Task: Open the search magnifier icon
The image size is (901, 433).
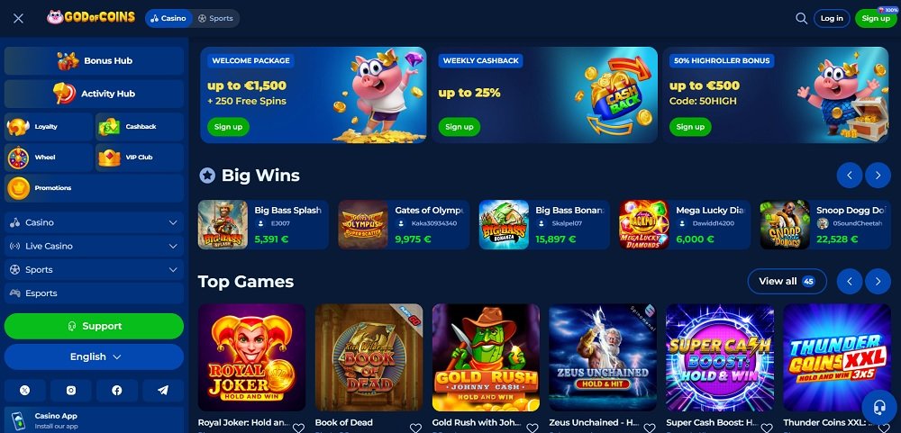Action: pos(801,18)
